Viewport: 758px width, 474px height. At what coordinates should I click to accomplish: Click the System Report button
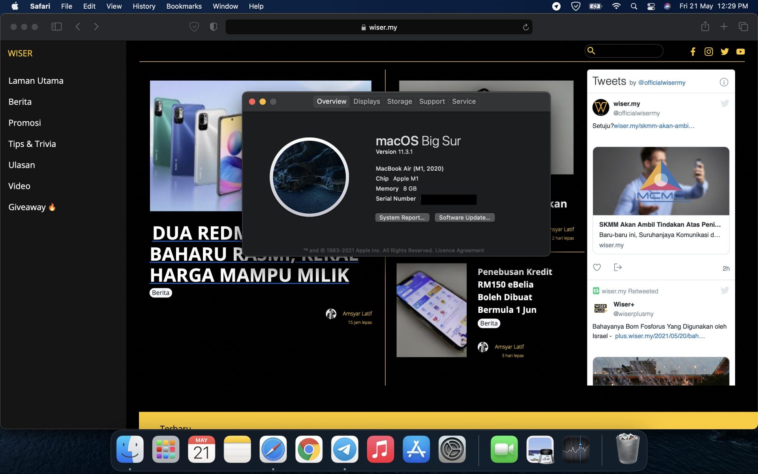pyautogui.click(x=402, y=218)
